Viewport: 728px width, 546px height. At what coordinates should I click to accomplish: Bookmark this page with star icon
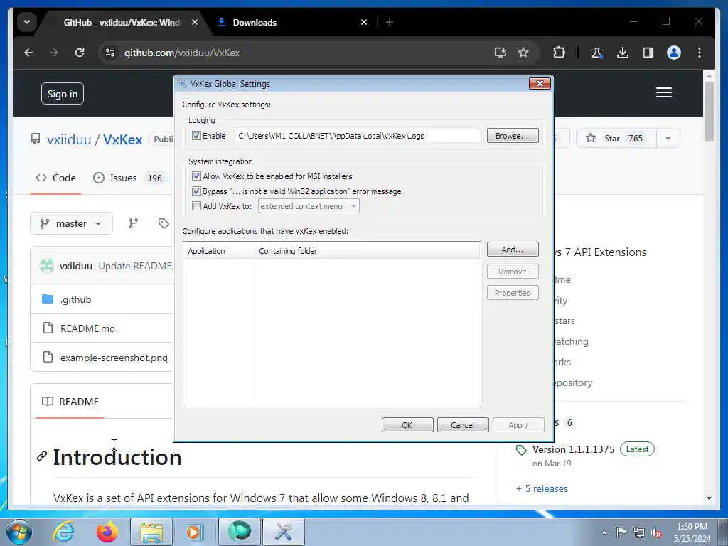click(523, 53)
